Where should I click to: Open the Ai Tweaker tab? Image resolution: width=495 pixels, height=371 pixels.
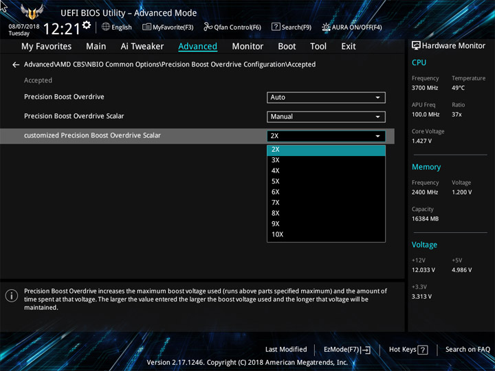[x=142, y=47]
